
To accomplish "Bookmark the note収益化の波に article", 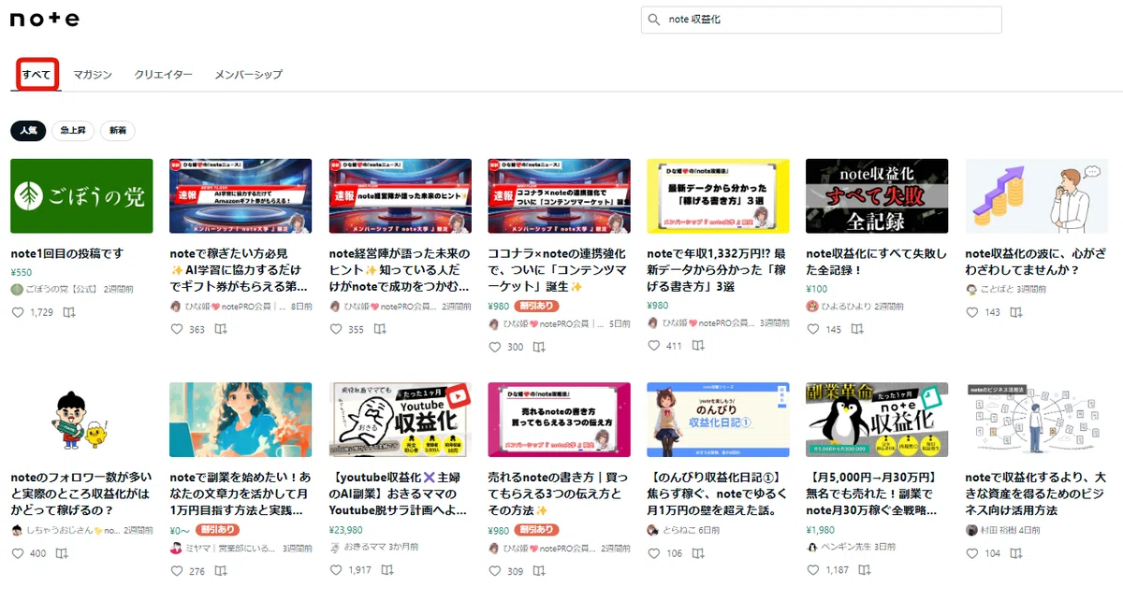I will click(x=1016, y=312).
